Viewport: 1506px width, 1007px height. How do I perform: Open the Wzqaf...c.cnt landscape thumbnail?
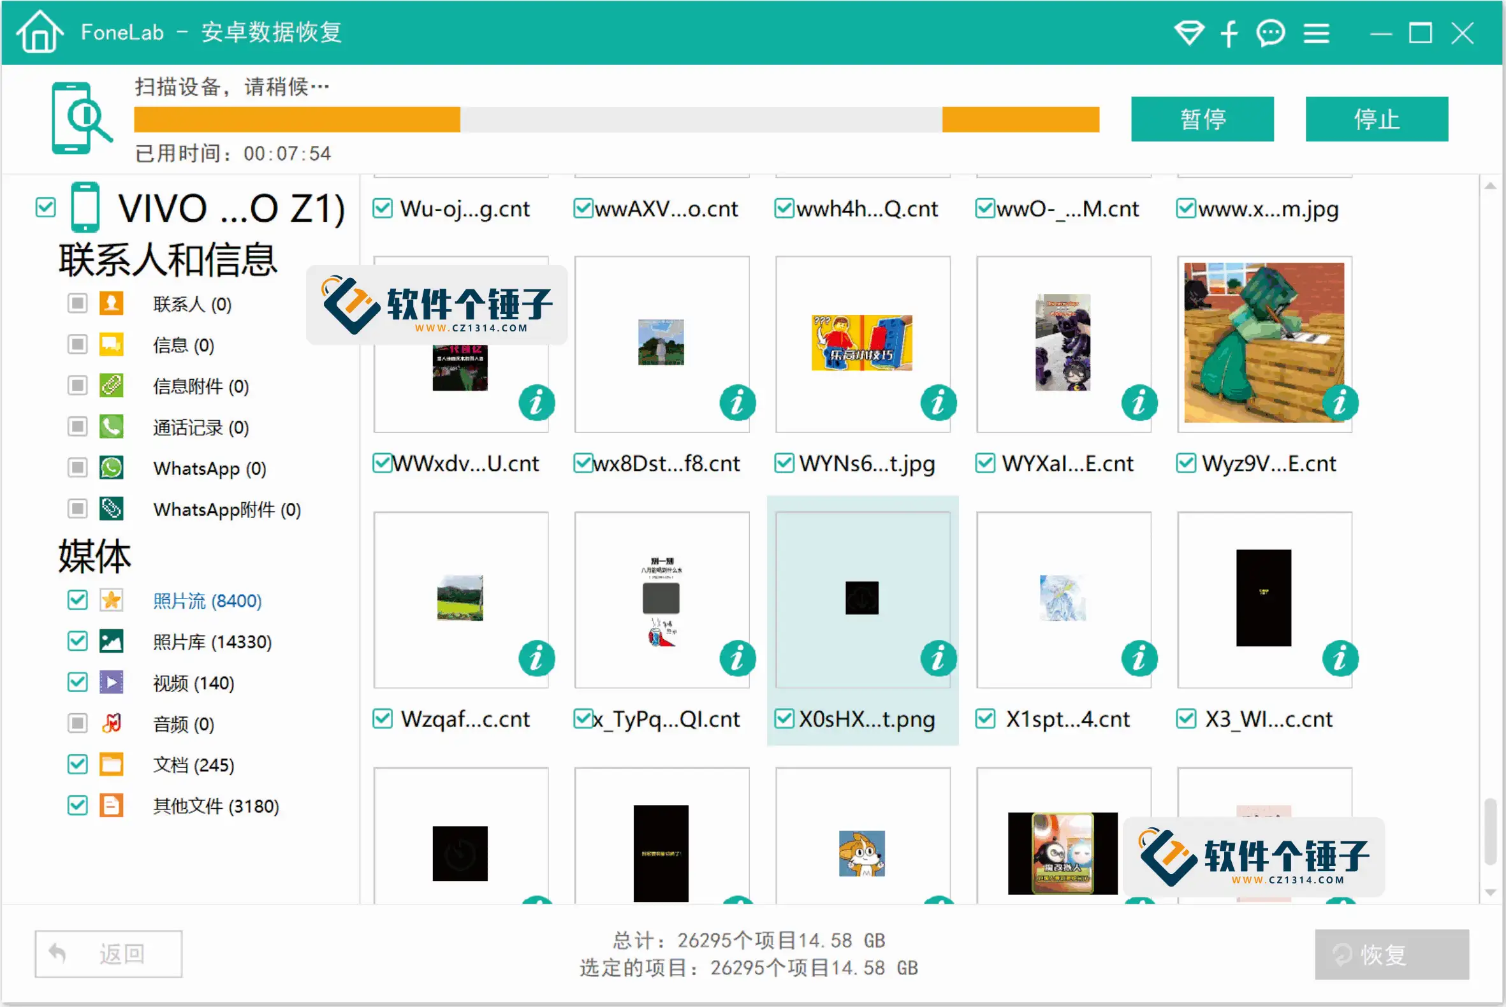pyautogui.click(x=460, y=598)
